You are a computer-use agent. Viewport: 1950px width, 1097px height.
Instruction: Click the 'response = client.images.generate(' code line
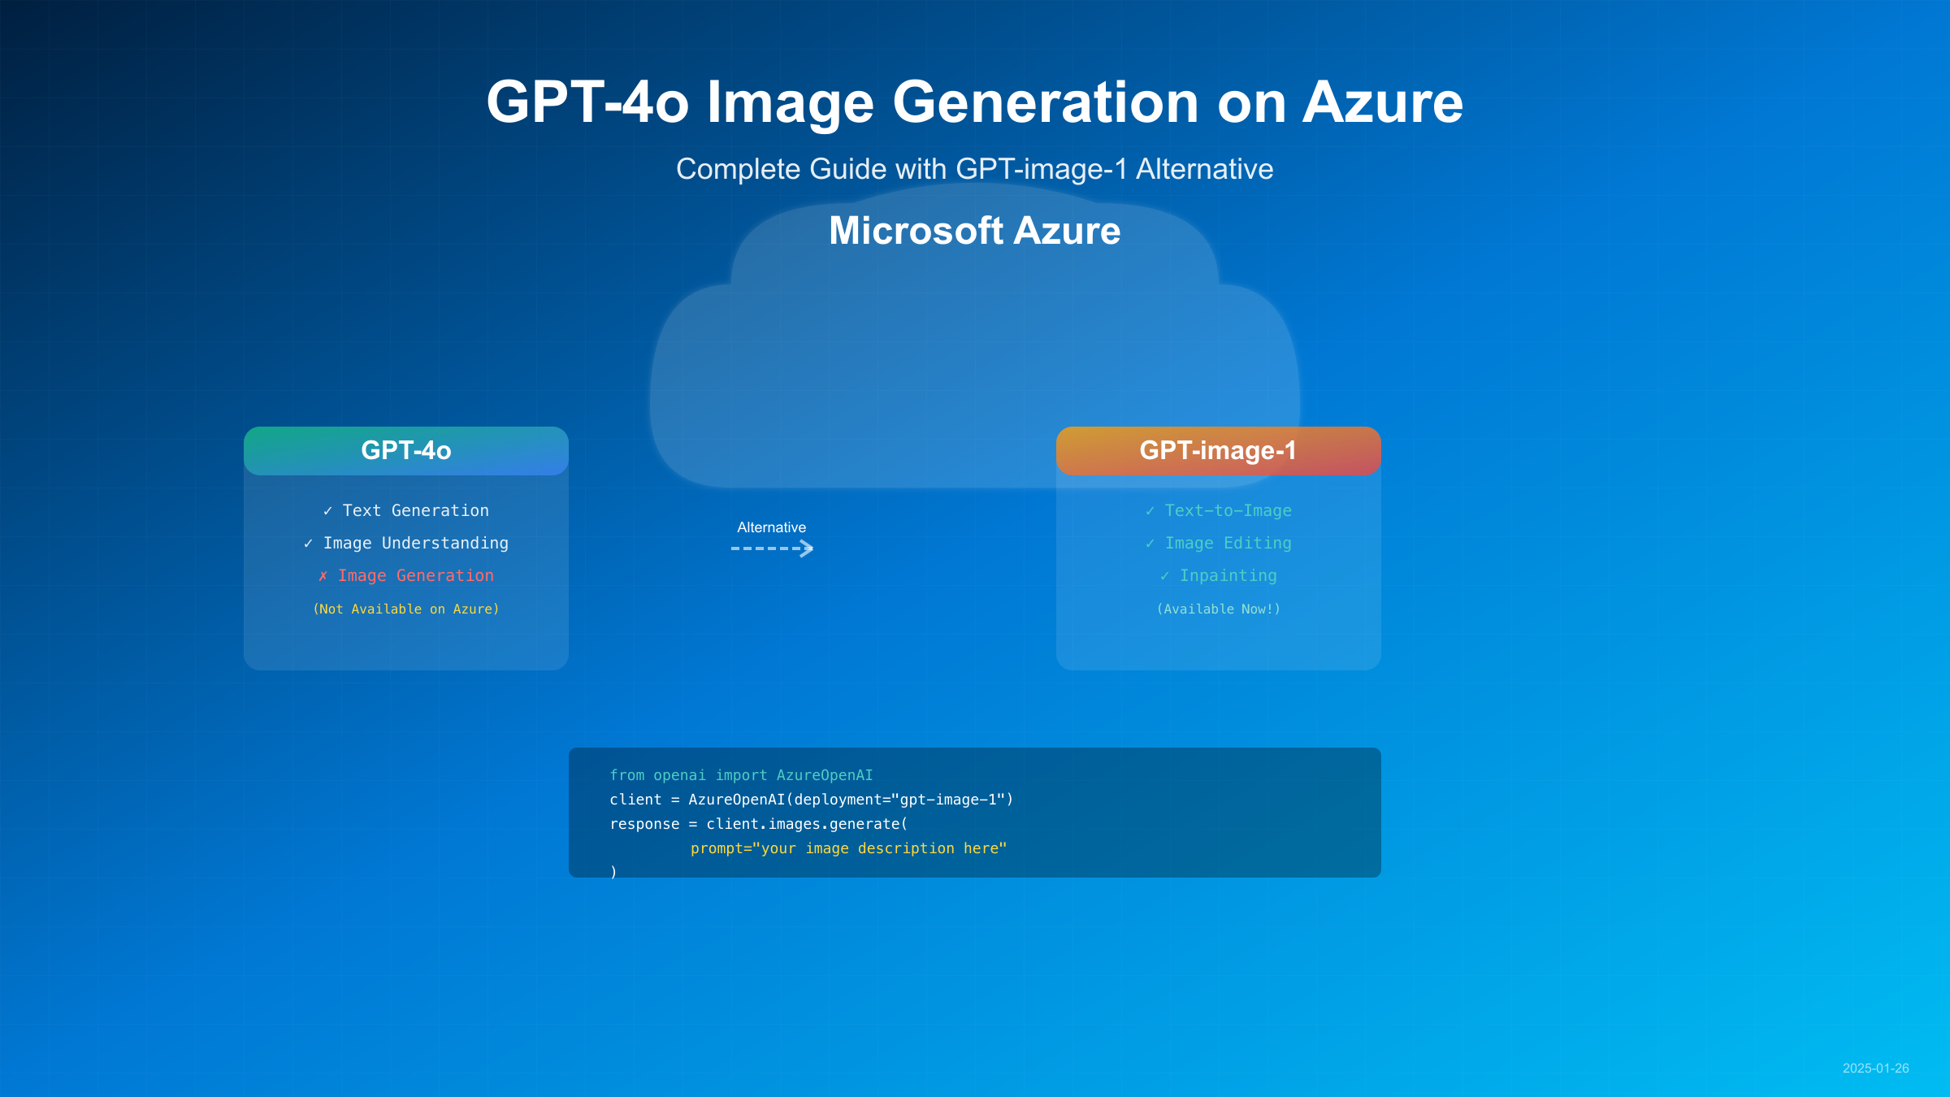759,824
